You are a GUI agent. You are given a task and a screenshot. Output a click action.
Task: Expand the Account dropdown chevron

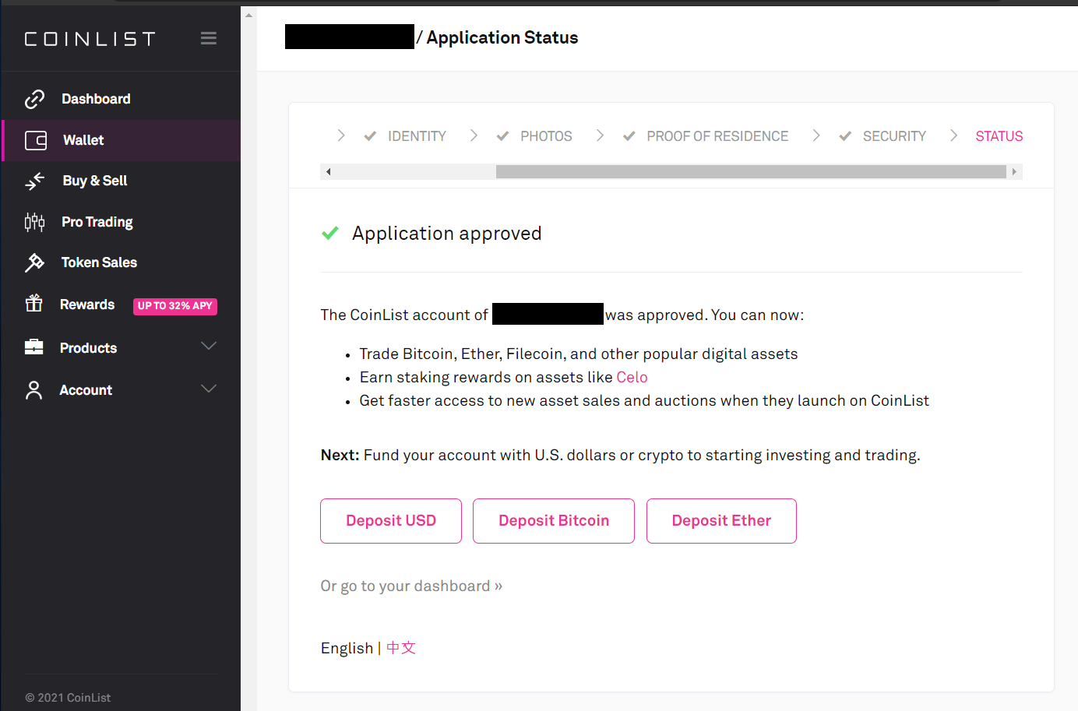209,388
